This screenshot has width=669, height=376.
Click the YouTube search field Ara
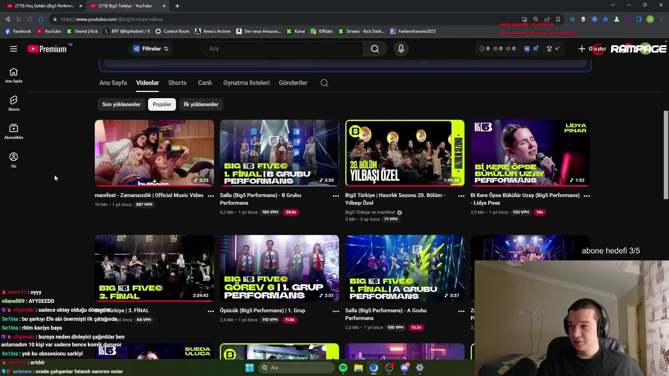click(x=283, y=49)
